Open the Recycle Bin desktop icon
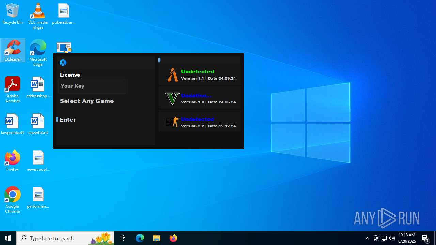The width and height of the screenshot is (436, 245). pos(13,14)
